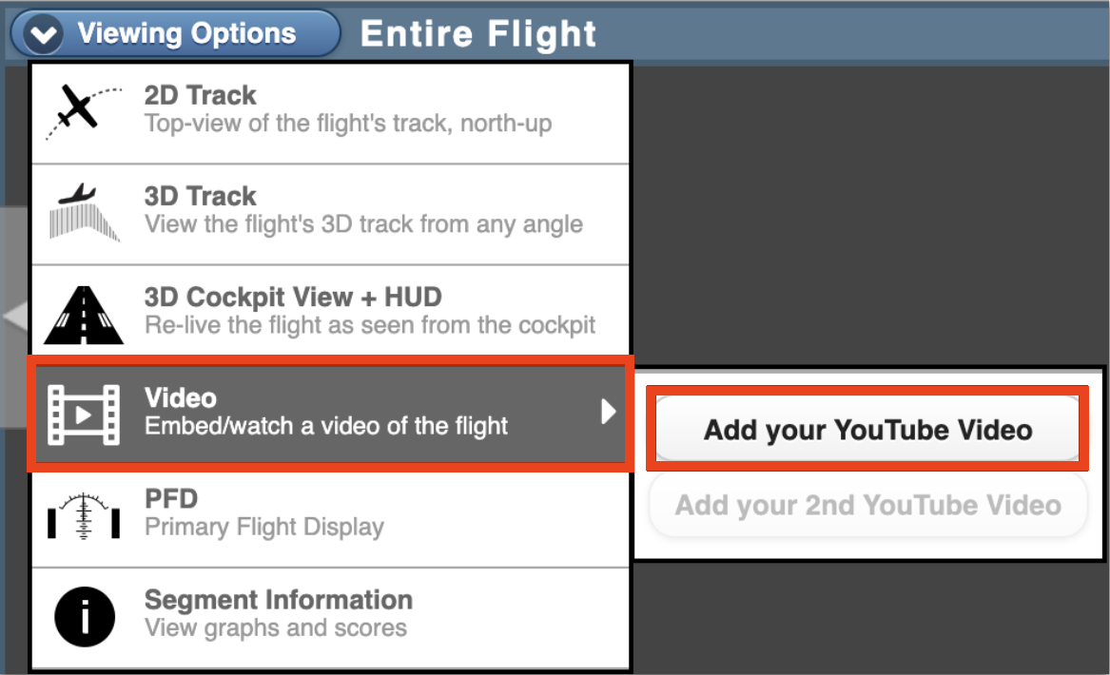Screen dimensions: 1110x675
Task: Select the 3D Track menu entry
Action: click(331, 215)
